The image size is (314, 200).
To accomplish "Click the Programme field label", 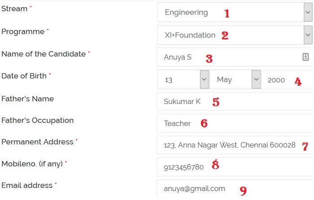I will coord(23,32).
